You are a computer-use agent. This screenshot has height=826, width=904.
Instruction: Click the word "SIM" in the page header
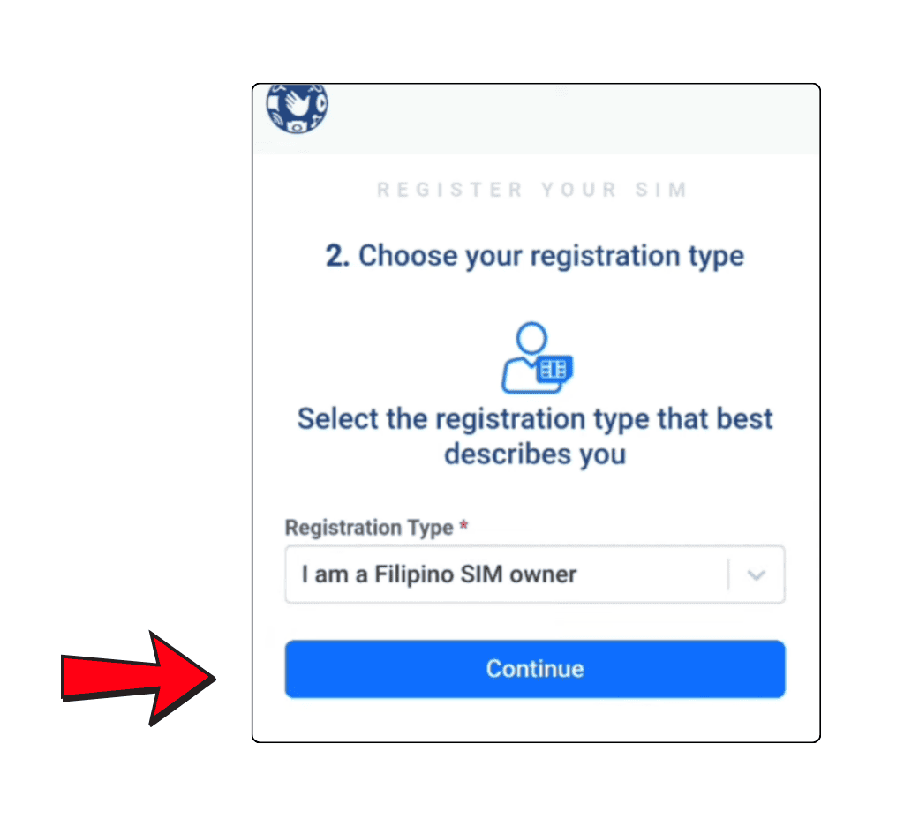666,190
